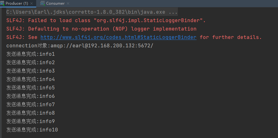This screenshot has width=278, height=138.
Task: Click the Producer tab's run configuration icon
Action: click(x=2, y=3)
